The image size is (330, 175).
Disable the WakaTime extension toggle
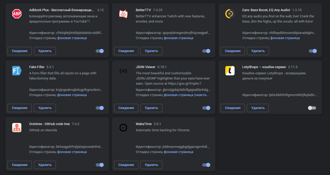tap(206, 165)
